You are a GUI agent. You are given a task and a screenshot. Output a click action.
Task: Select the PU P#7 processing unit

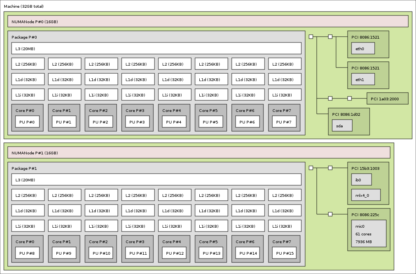pos(284,122)
